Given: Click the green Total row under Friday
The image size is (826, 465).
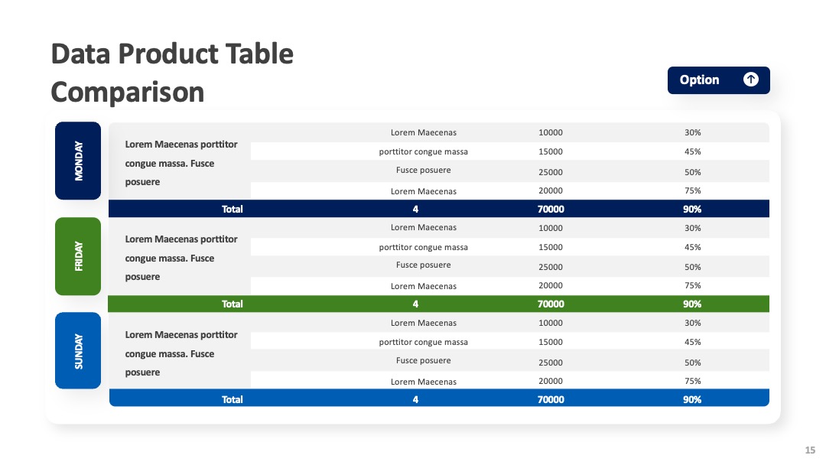Looking at the screenshot, I should (x=439, y=304).
